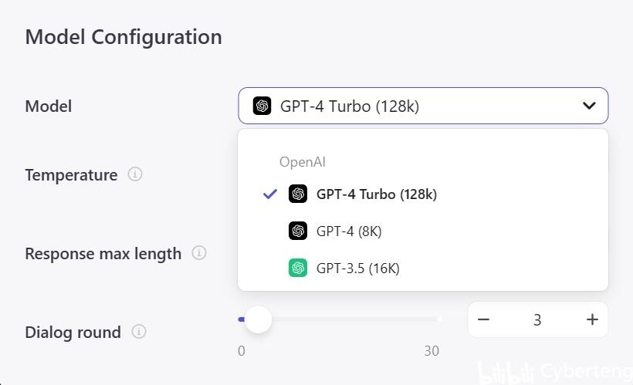Image resolution: width=633 pixels, height=385 pixels.
Task: Click the Model Configuration heading
Action: [124, 37]
